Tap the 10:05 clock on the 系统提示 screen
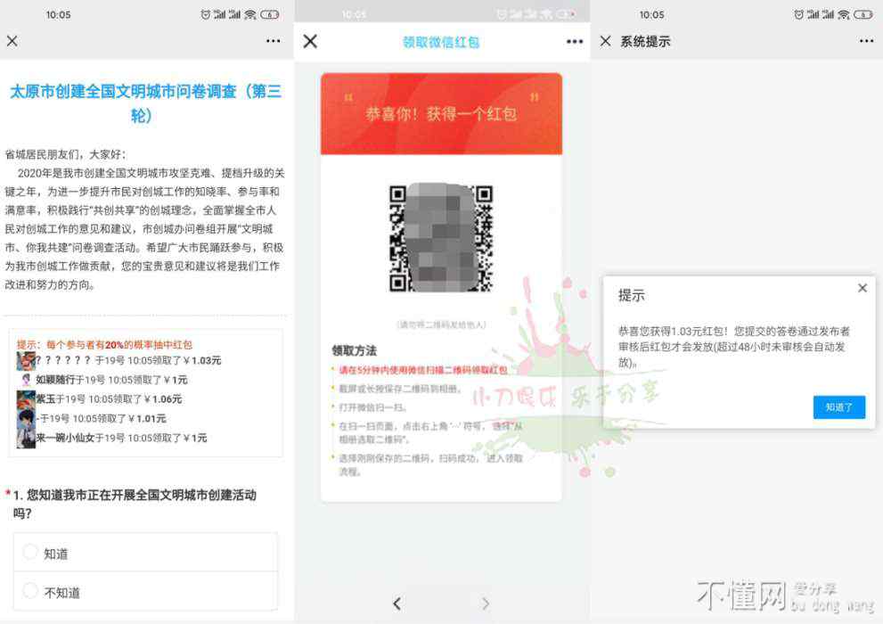This screenshot has width=883, height=624. click(651, 14)
